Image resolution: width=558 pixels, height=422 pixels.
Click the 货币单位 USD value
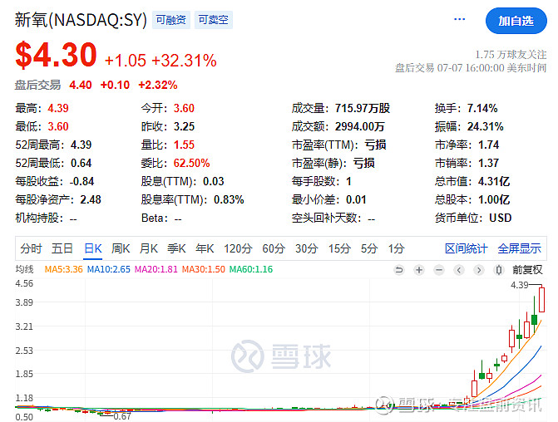coord(501,218)
